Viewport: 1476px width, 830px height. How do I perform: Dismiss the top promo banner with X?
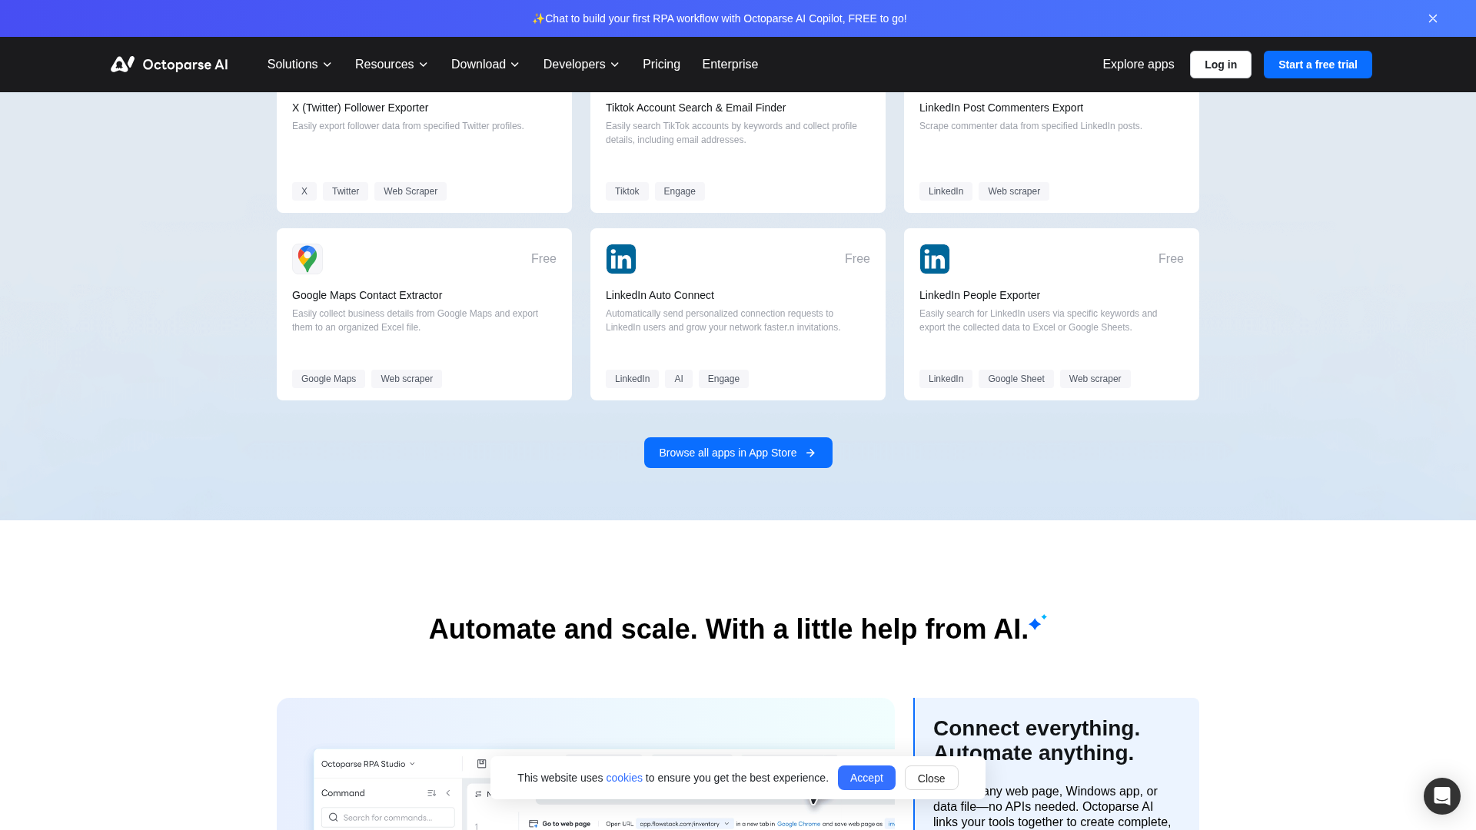tap(1433, 18)
